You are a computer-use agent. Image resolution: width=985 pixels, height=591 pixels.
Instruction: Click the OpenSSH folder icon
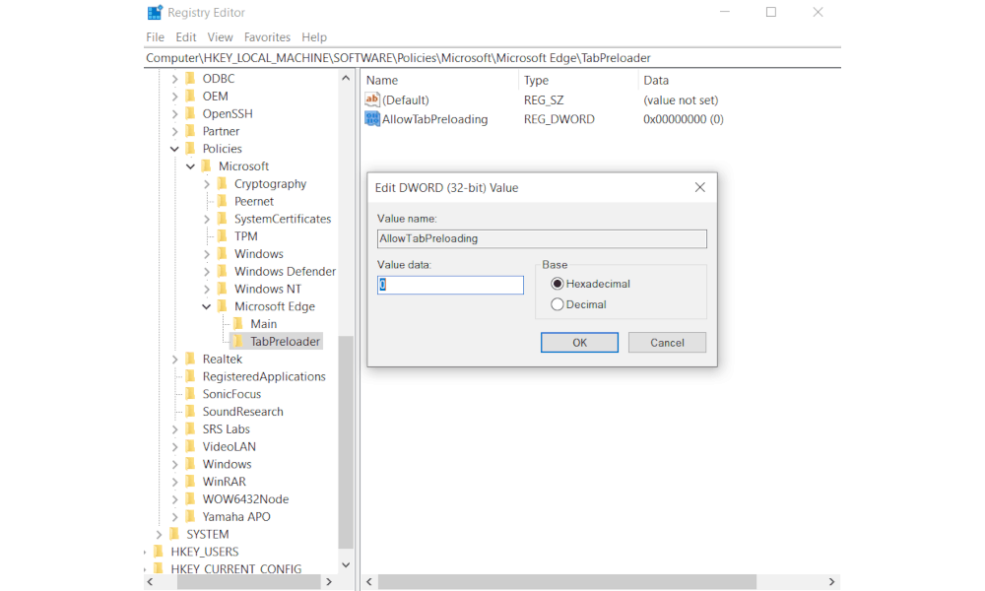[x=190, y=113]
